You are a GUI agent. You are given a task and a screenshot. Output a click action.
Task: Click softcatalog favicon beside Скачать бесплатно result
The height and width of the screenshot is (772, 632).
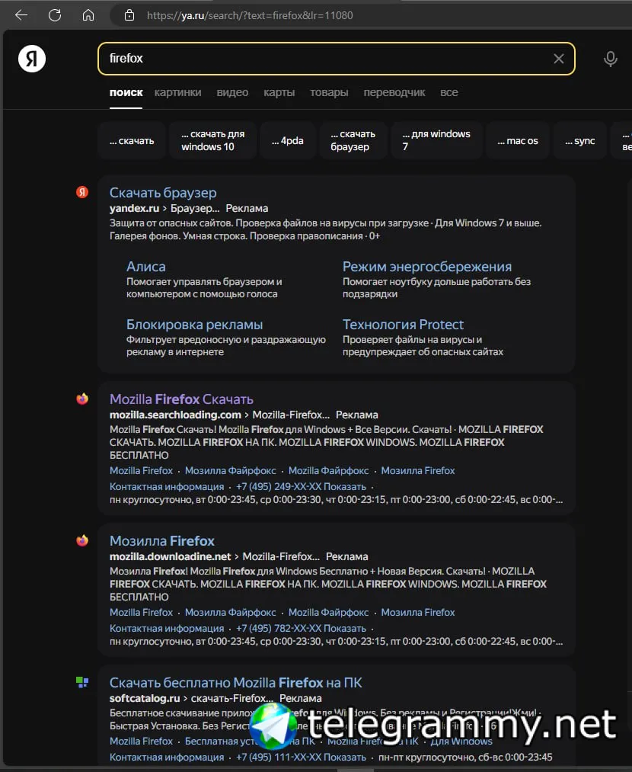[x=82, y=682]
